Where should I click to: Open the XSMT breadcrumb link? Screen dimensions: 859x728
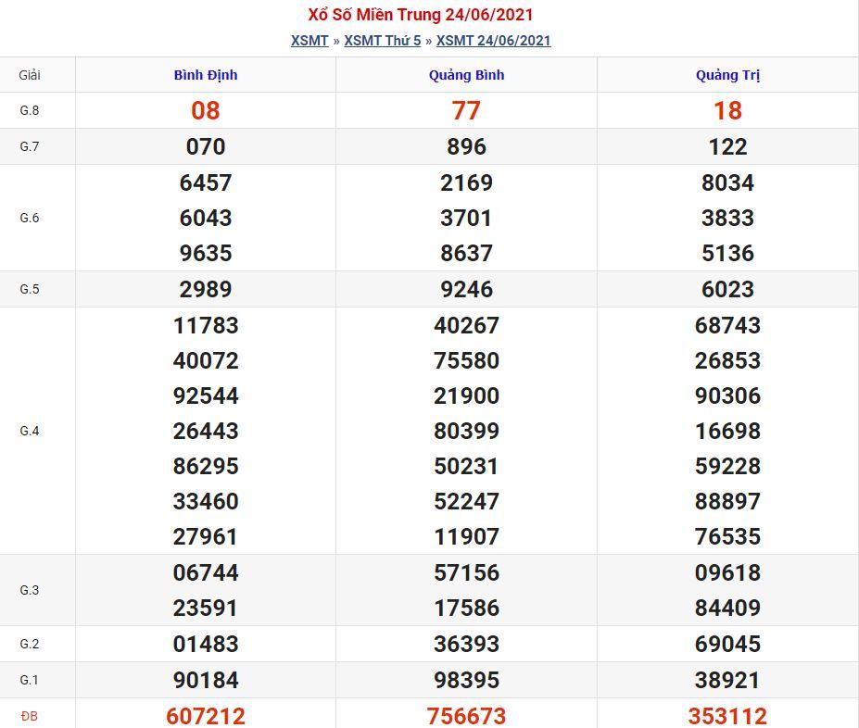click(x=309, y=41)
